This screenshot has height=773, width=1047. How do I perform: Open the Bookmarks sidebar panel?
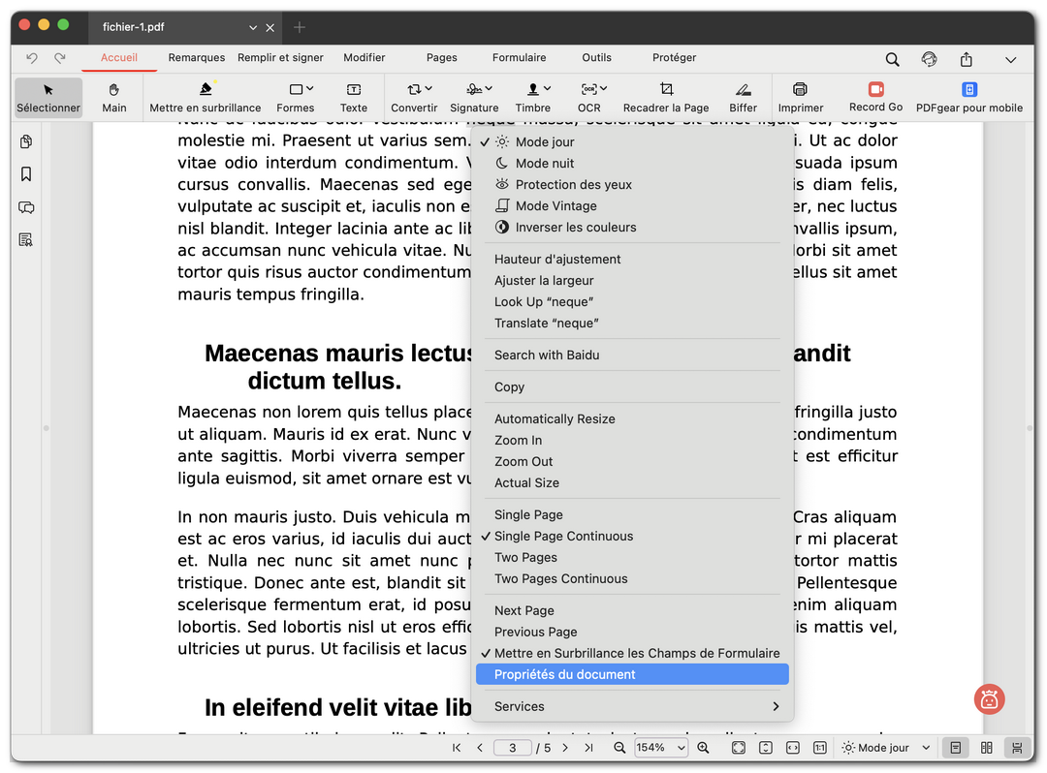pyautogui.click(x=26, y=174)
